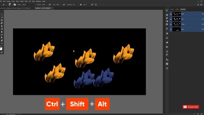Open symmetry paint options butterfly icon
Viewport: 204px width, 115px height.
pos(96,4)
